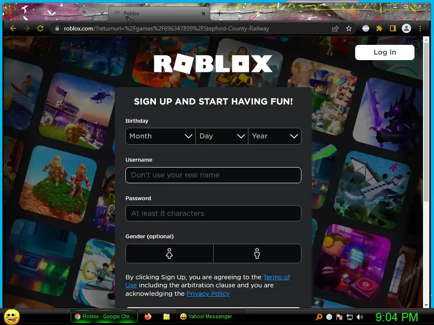Click the 9:04 PM clock
The width and height of the screenshot is (434, 325).
click(x=397, y=317)
